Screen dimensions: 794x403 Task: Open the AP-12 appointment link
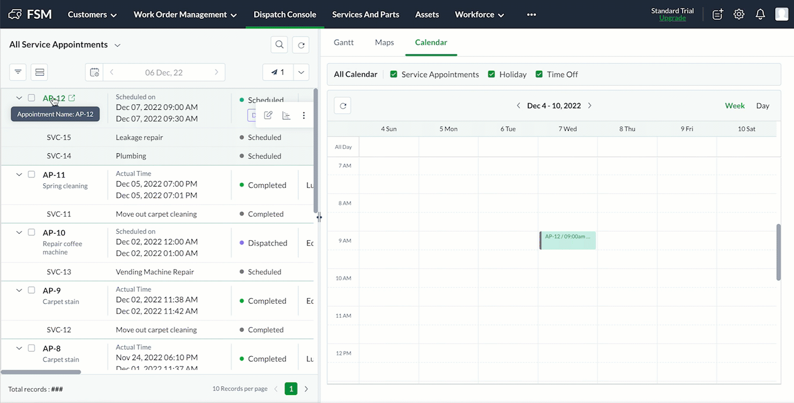54,98
